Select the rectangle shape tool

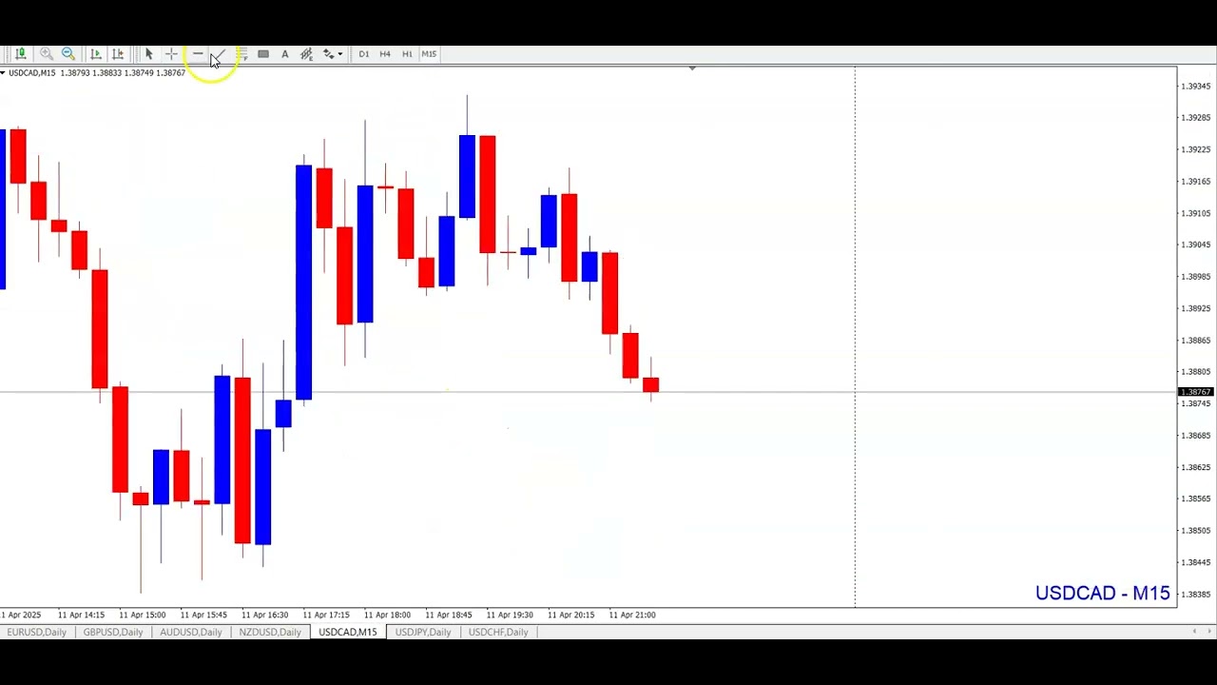coord(263,54)
